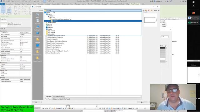Click the family preview thumbnail

[151, 20]
